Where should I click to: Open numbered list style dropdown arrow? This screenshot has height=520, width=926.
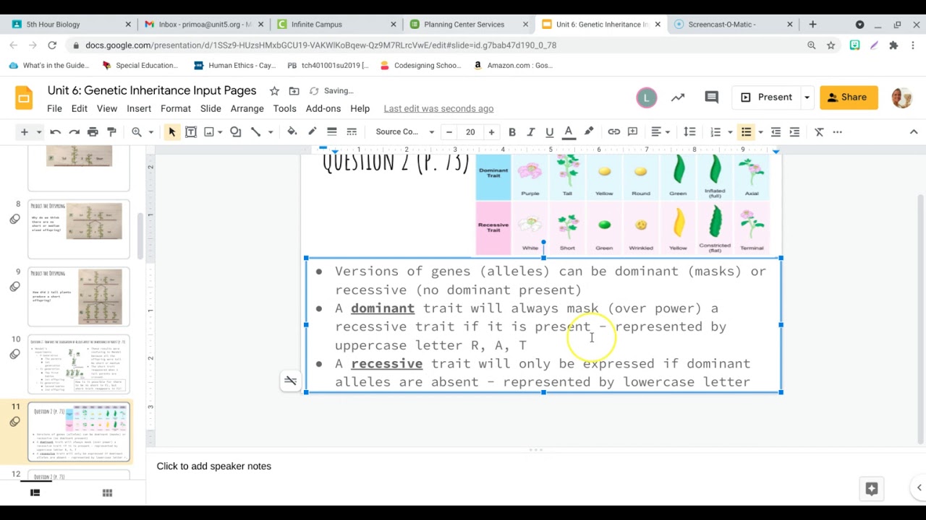click(x=730, y=132)
